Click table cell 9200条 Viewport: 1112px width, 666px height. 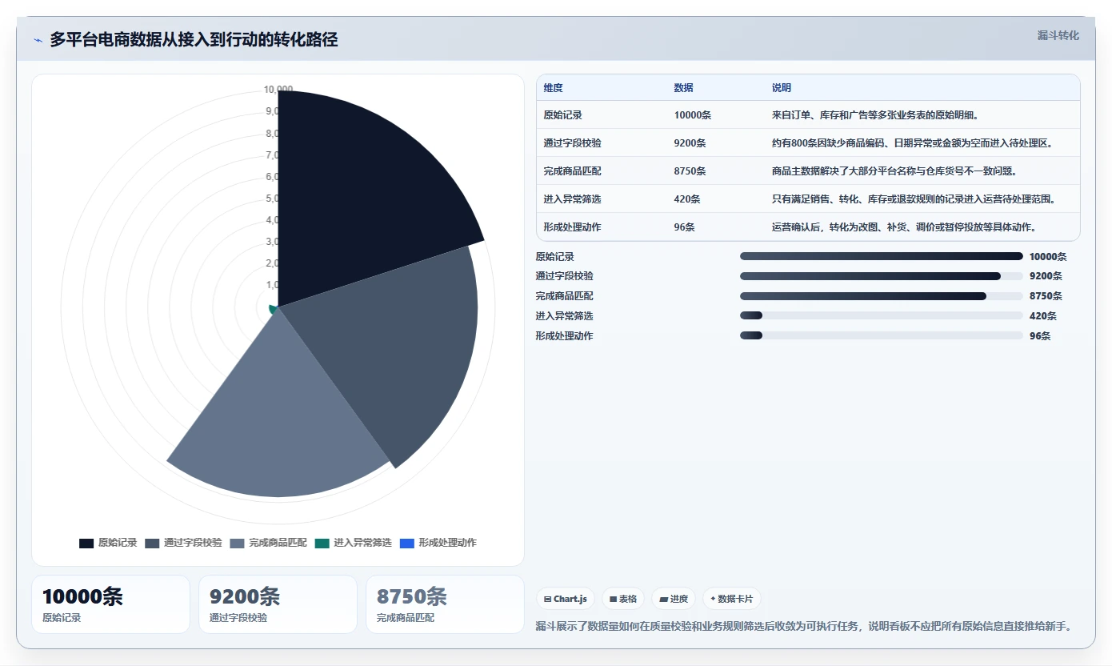690,143
